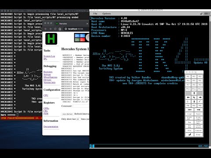The width and height of the screenshot is (211, 158).
Task: Click the PF11 key on the keypad
Action: (x=194, y=89)
